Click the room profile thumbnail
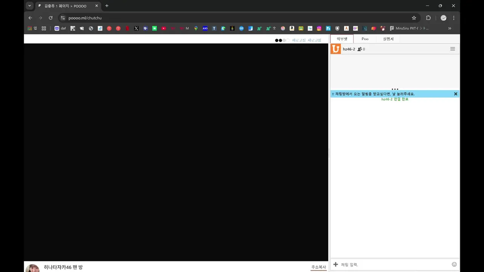This screenshot has width=484, height=272. [32, 268]
